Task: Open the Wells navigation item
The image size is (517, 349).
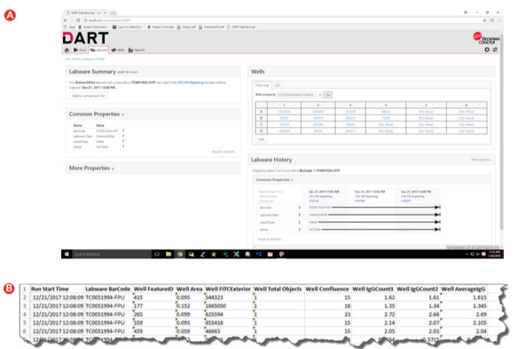Action: (118, 50)
